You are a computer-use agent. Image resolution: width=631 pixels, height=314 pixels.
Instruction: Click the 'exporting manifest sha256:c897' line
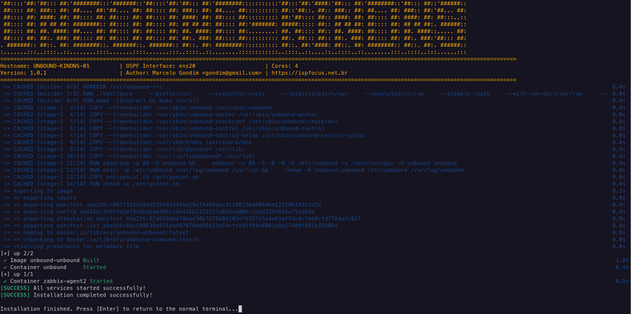tap(162, 205)
